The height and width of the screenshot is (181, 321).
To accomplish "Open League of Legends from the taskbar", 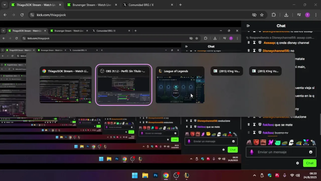I will pos(187,175).
